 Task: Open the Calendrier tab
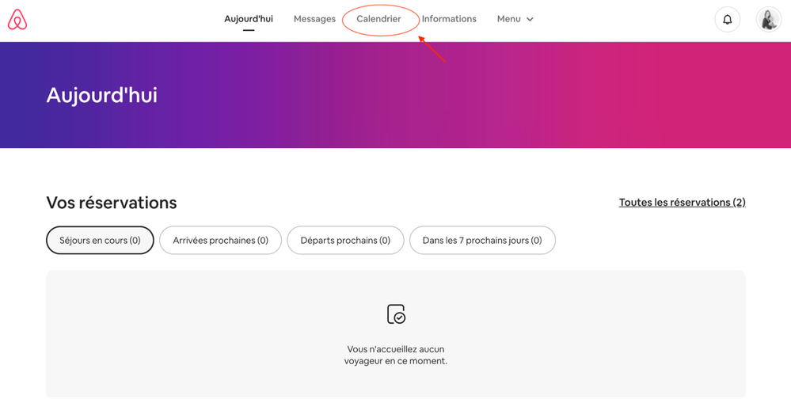378,19
